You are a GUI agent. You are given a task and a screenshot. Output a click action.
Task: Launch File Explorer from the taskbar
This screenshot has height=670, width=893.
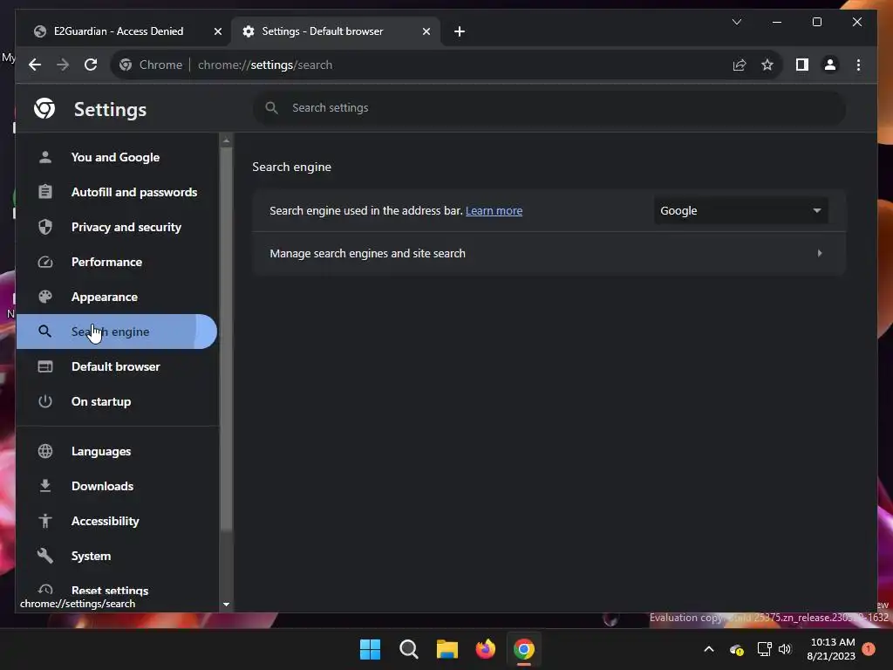click(x=447, y=649)
